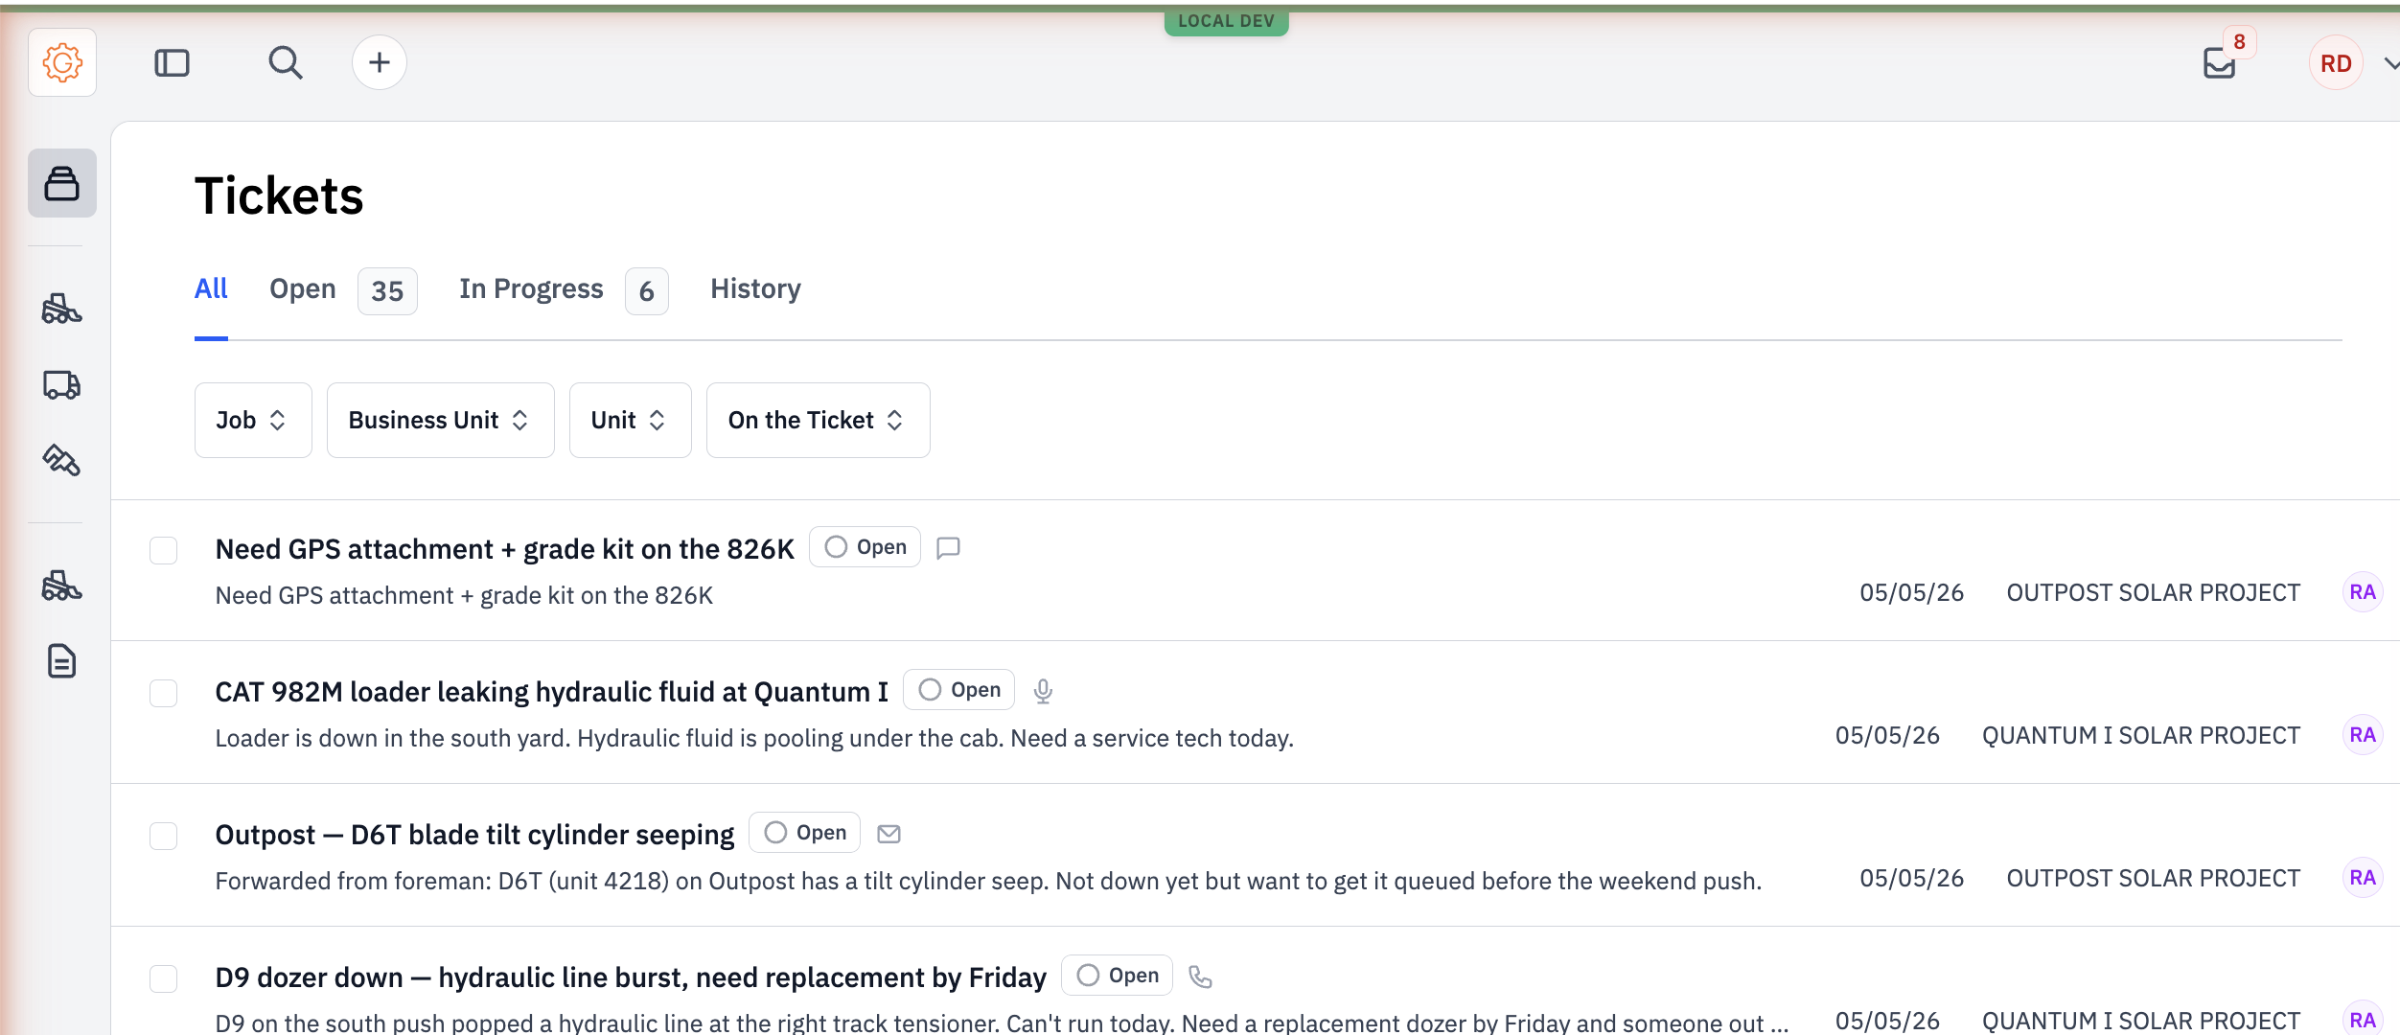Screen dimensions: 2400x1035
Task: Open the delivery truck sidebar icon
Action: [x=62, y=384]
